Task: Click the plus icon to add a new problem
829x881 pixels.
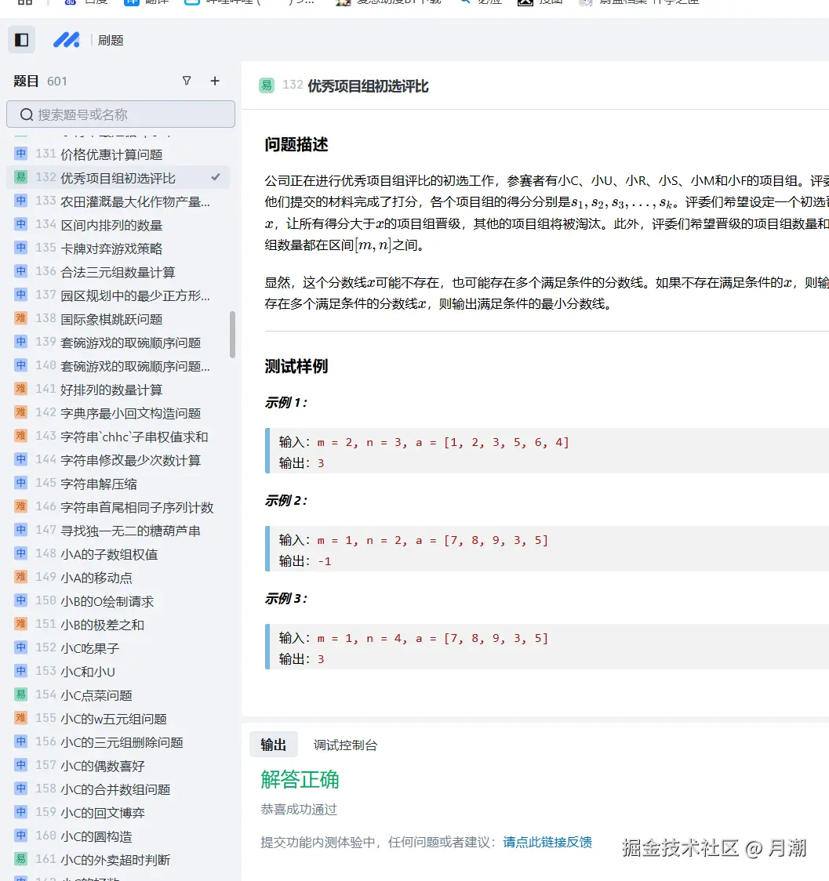Action: pyautogui.click(x=214, y=80)
